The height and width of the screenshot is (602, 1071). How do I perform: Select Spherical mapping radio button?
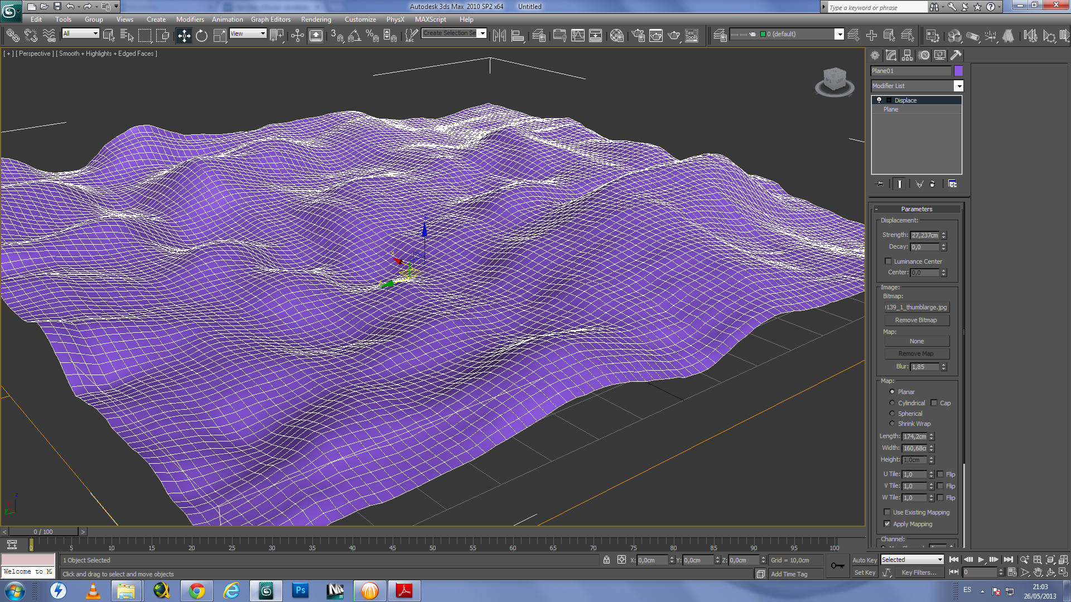pyautogui.click(x=892, y=414)
